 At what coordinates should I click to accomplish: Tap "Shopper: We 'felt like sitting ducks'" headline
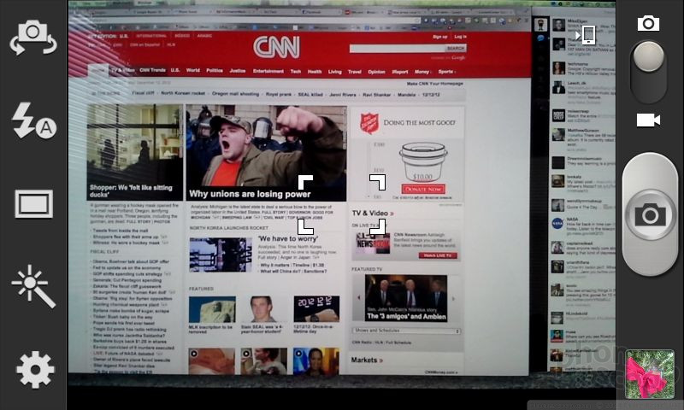[x=132, y=190]
